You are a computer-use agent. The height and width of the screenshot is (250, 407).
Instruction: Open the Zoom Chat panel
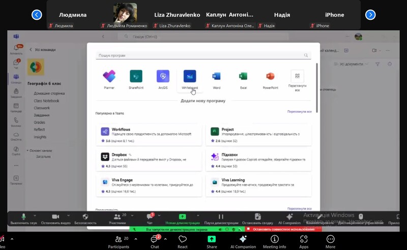155,242
